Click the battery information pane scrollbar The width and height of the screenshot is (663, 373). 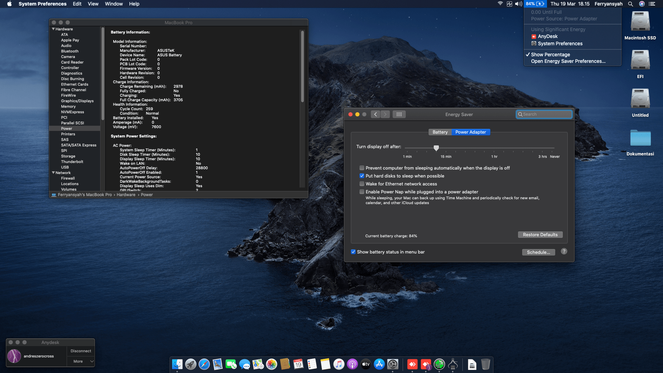(x=302, y=66)
